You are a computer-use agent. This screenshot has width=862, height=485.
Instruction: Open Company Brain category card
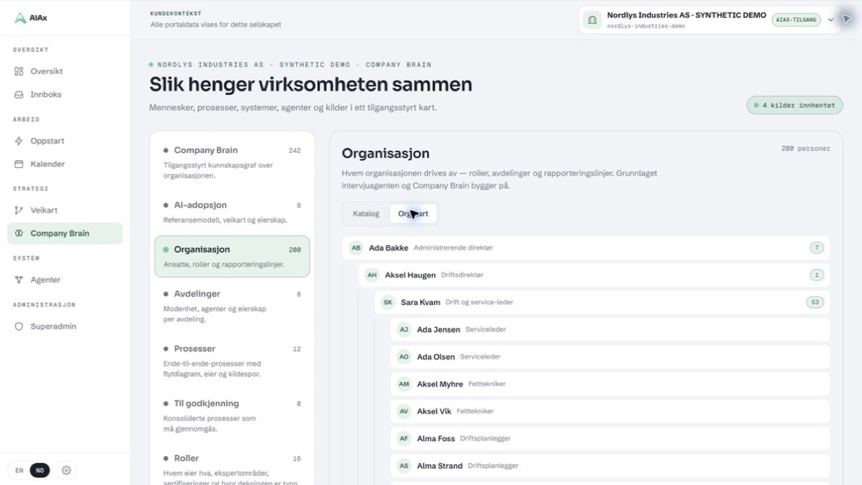pyautogui.click(x=232, y=162)
